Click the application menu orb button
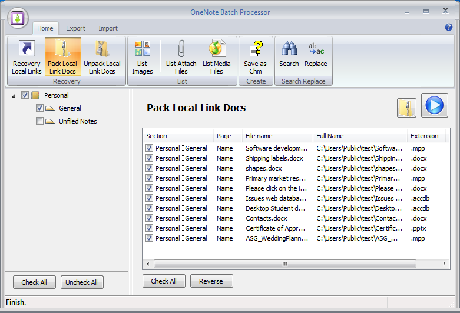This screenshot has height=313, width=460. click(18, 18)
